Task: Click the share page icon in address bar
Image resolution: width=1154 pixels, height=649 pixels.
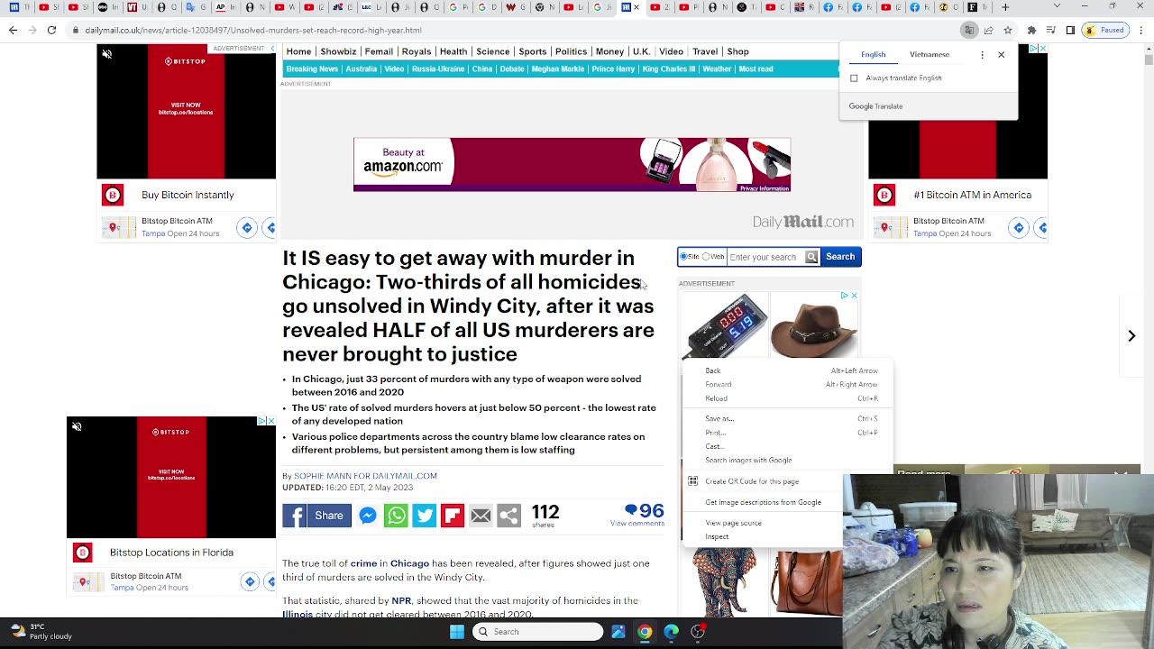Action: click(x=988, y=30)
